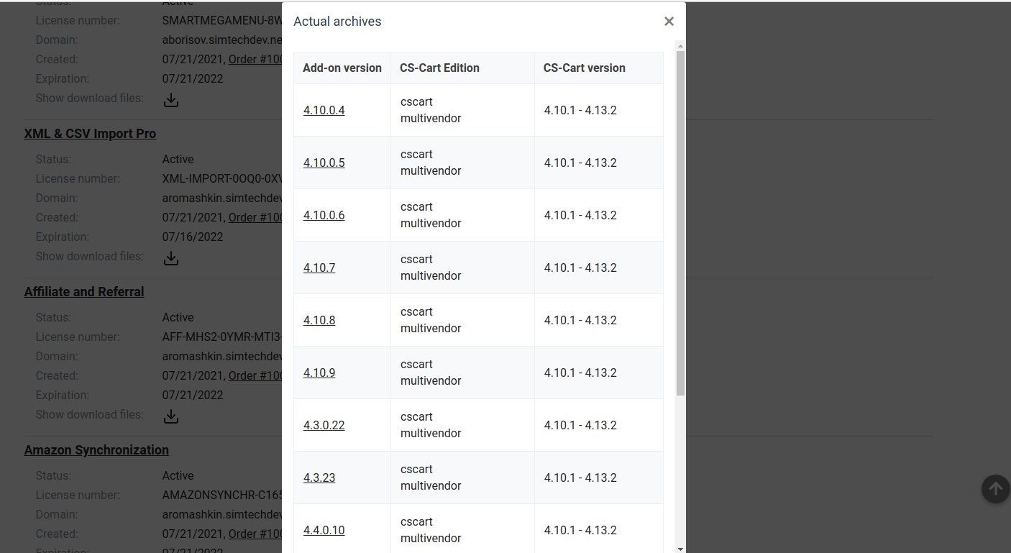Select add-on version 4.10.8 archive
The height and width of the screenshot is (553, 1011).
coord(319,320)
